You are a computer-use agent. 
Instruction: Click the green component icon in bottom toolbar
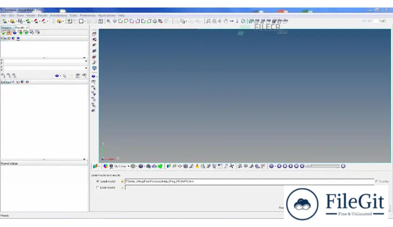pos(160,166)
